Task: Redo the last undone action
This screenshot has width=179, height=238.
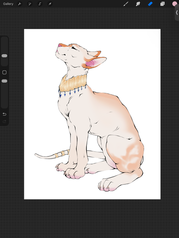Action: pos(4,121)
